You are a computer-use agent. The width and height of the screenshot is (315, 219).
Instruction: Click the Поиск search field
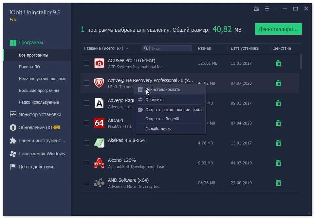click(167, 48)
